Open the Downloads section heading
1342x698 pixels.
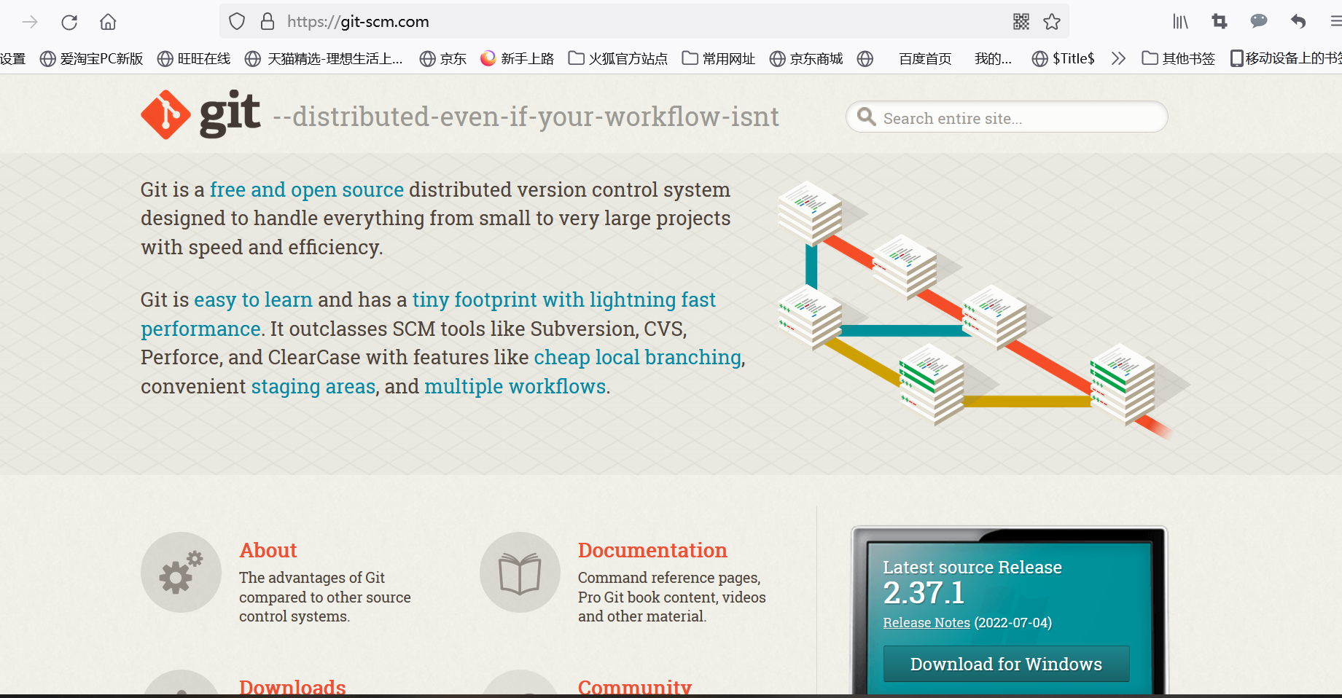(292, 688)
